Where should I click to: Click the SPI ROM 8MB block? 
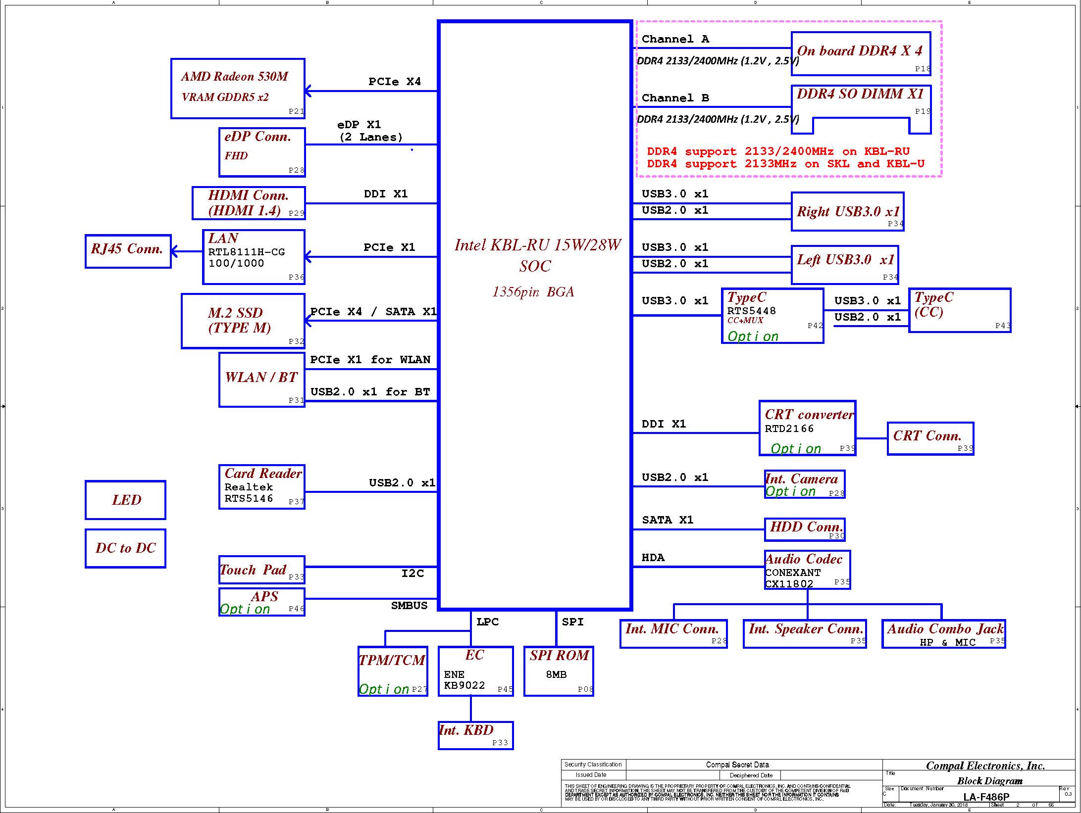(x=559, y=671)
